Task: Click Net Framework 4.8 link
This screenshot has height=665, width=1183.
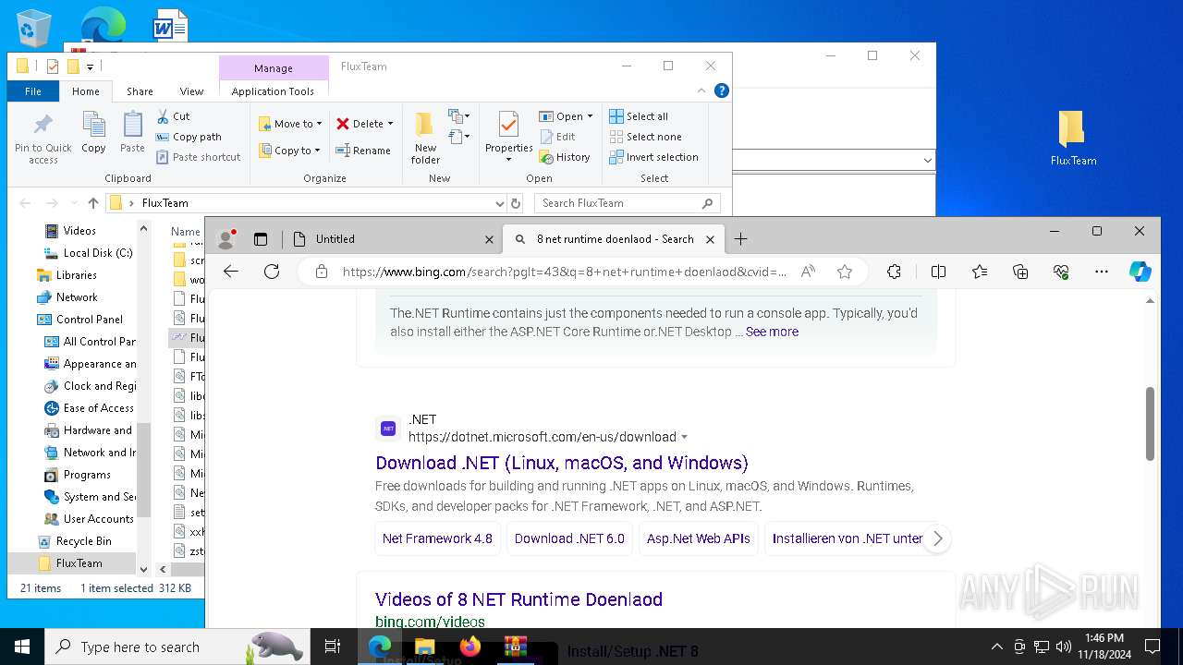Action: 437,538
